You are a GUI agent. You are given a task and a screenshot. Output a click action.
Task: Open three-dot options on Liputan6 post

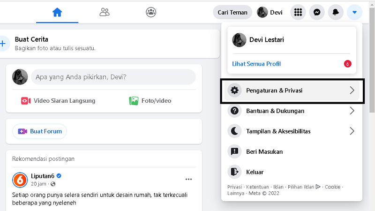click(x=188, y=179)
